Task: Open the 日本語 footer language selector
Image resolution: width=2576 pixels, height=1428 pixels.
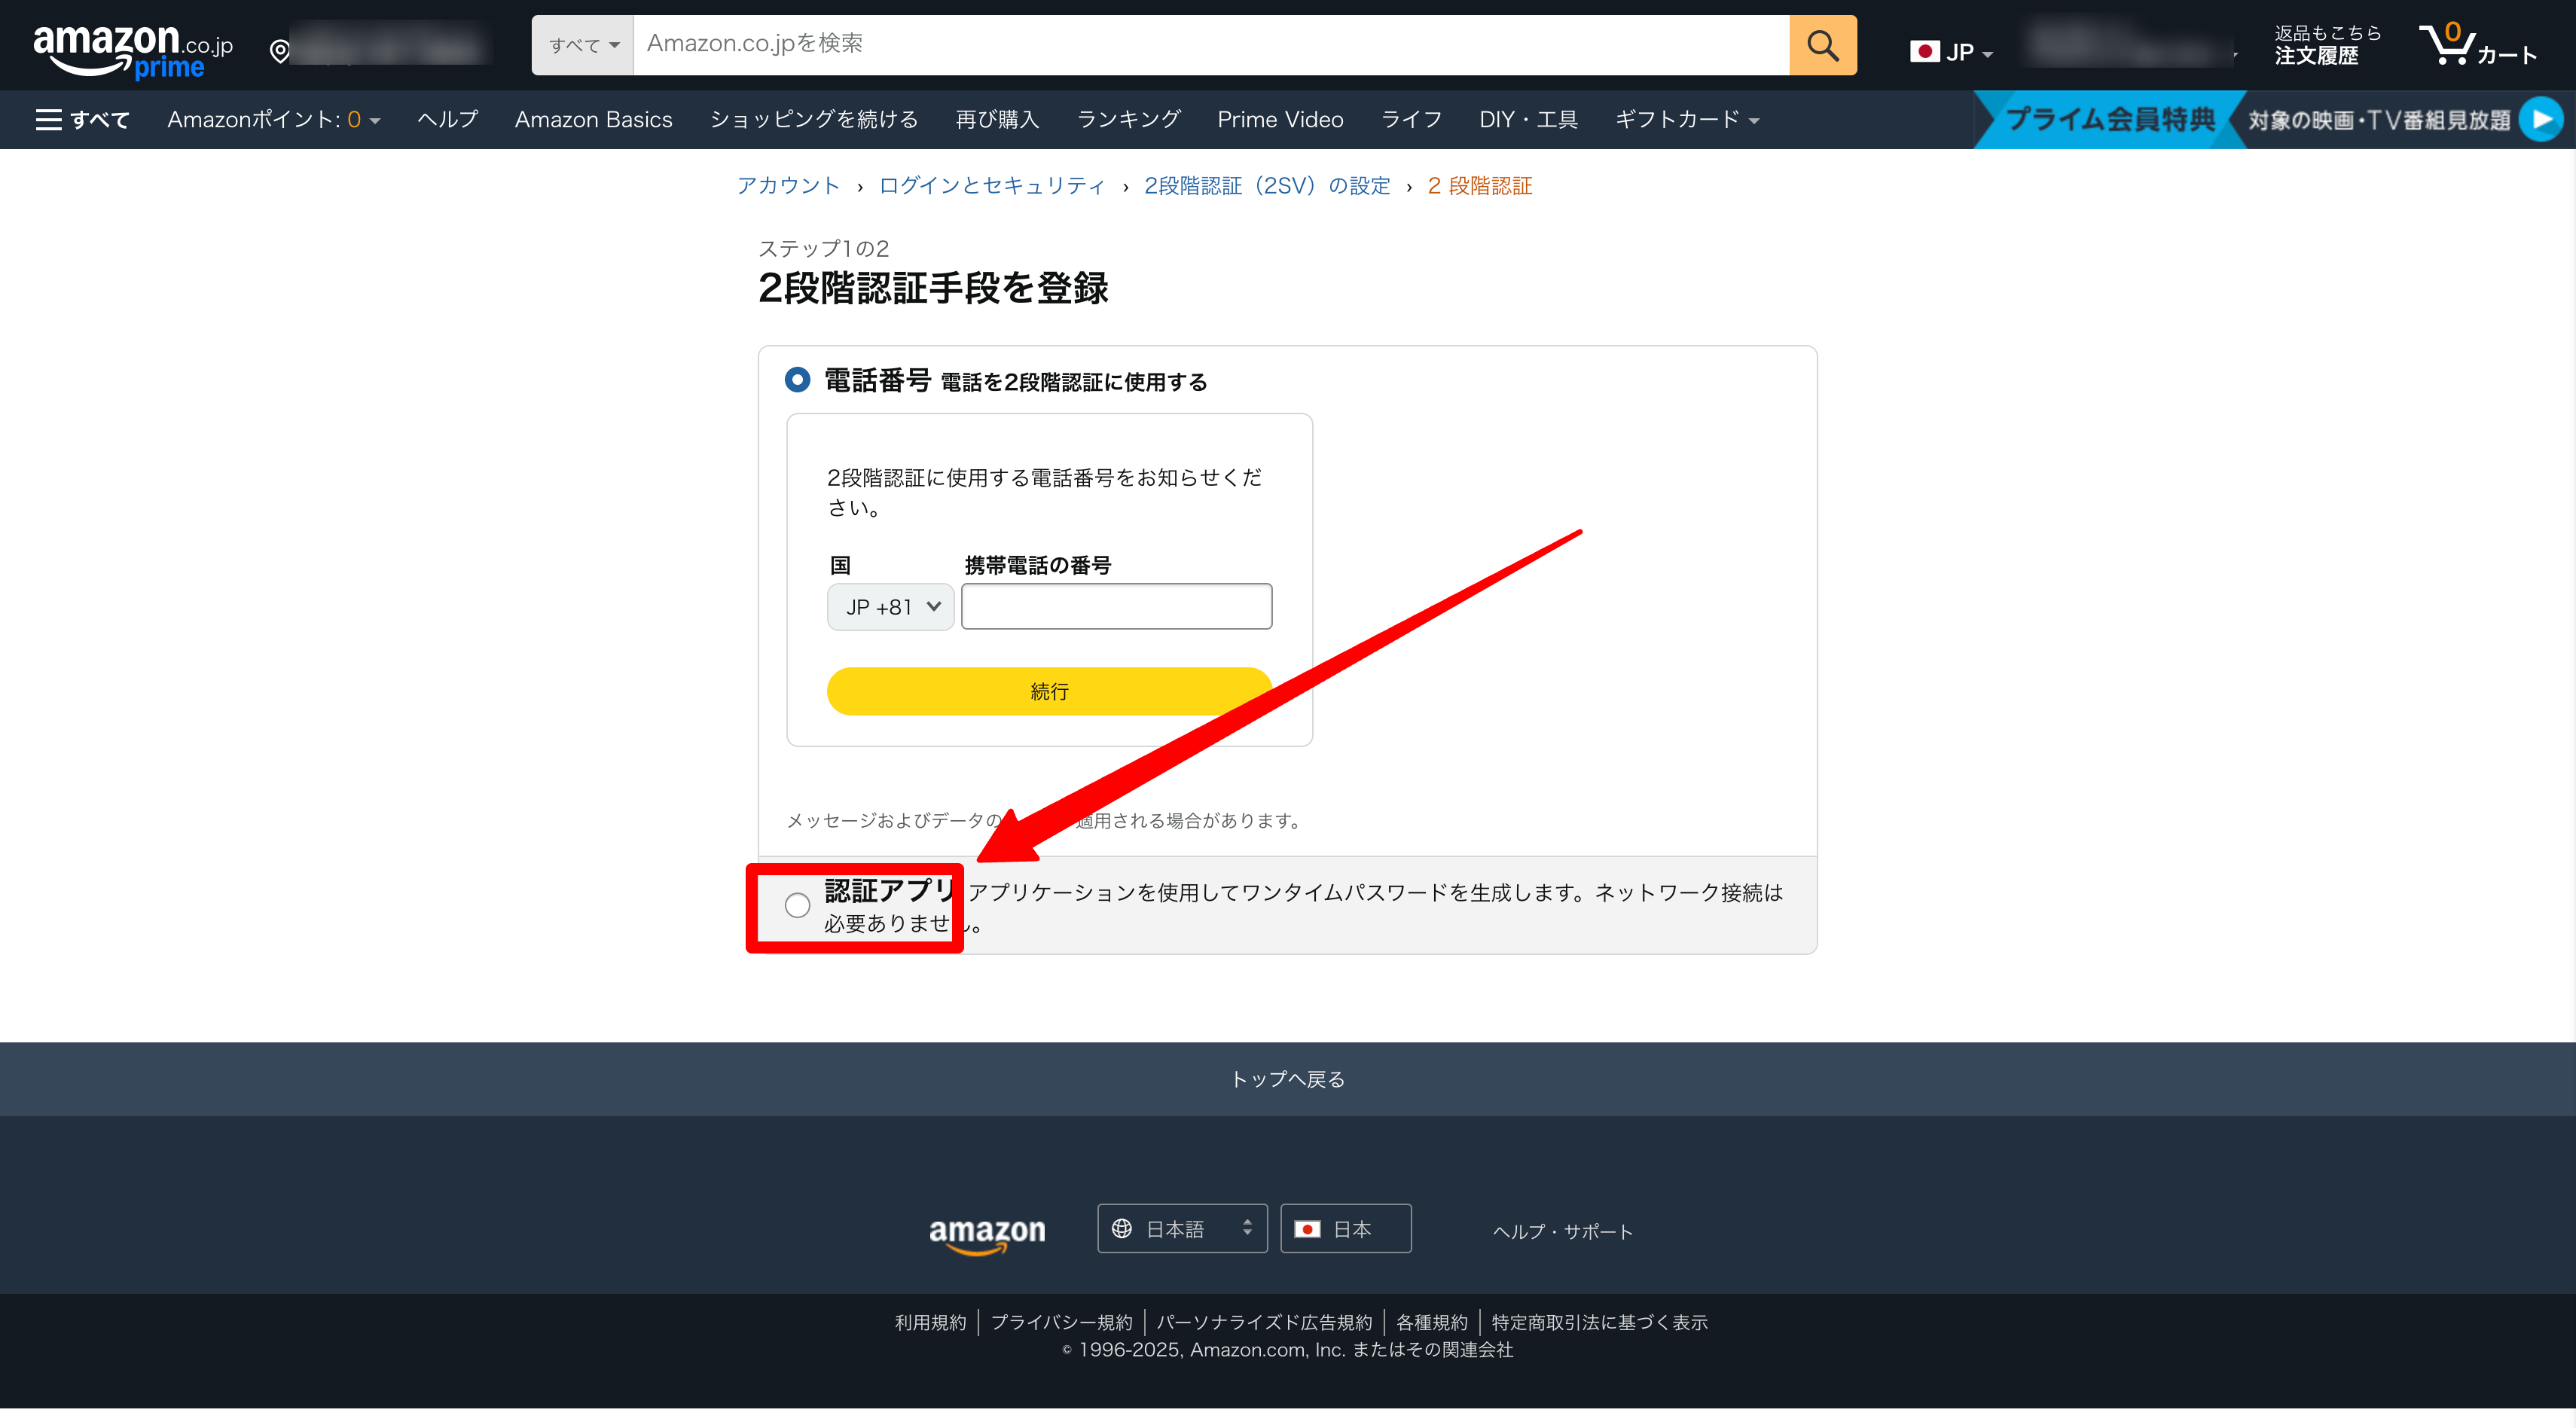Action: point(1182,1229)
